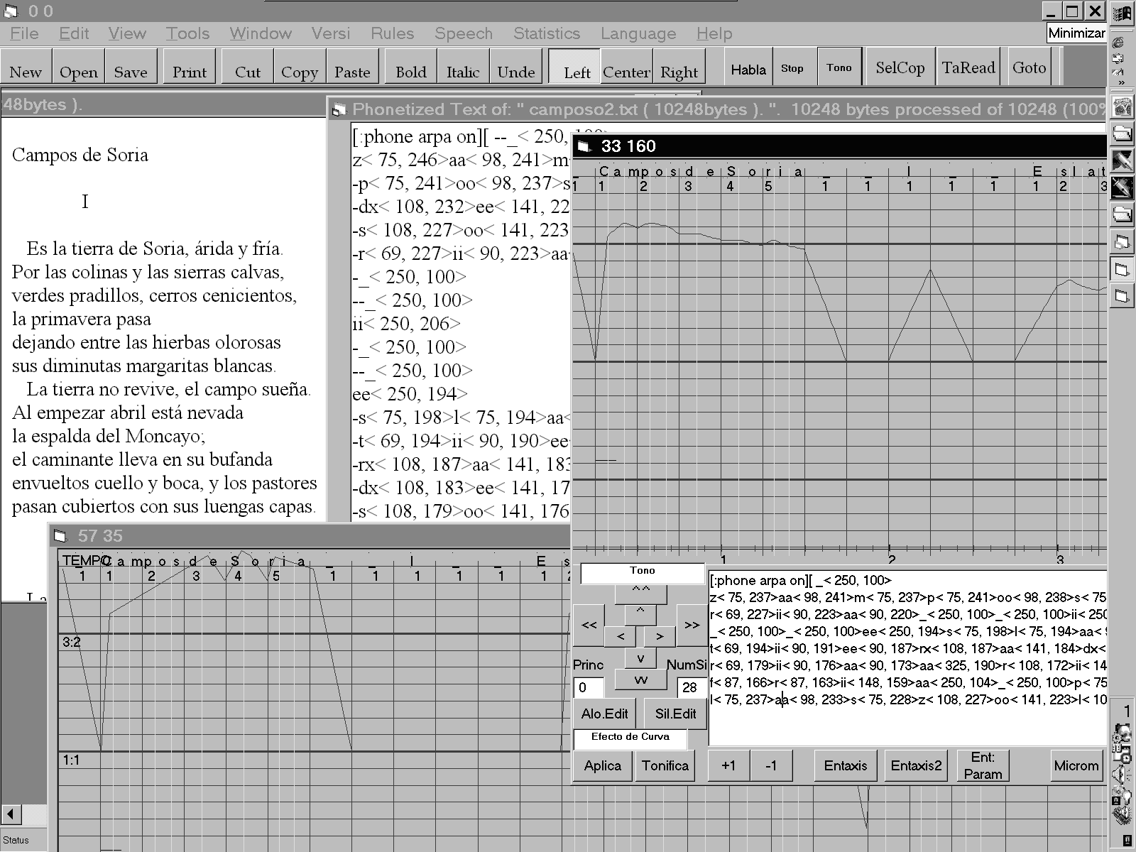Click the Copy toolbar button
Image resolution: width=1136 pixels, height=852 pixels.
click(x=300, y=67)
